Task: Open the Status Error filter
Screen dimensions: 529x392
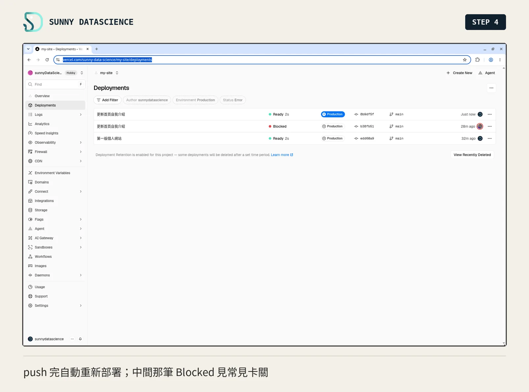Action: tap(233, 100)
